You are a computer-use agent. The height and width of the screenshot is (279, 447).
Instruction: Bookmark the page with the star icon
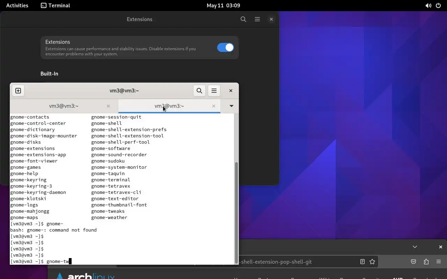click(372, 262)
